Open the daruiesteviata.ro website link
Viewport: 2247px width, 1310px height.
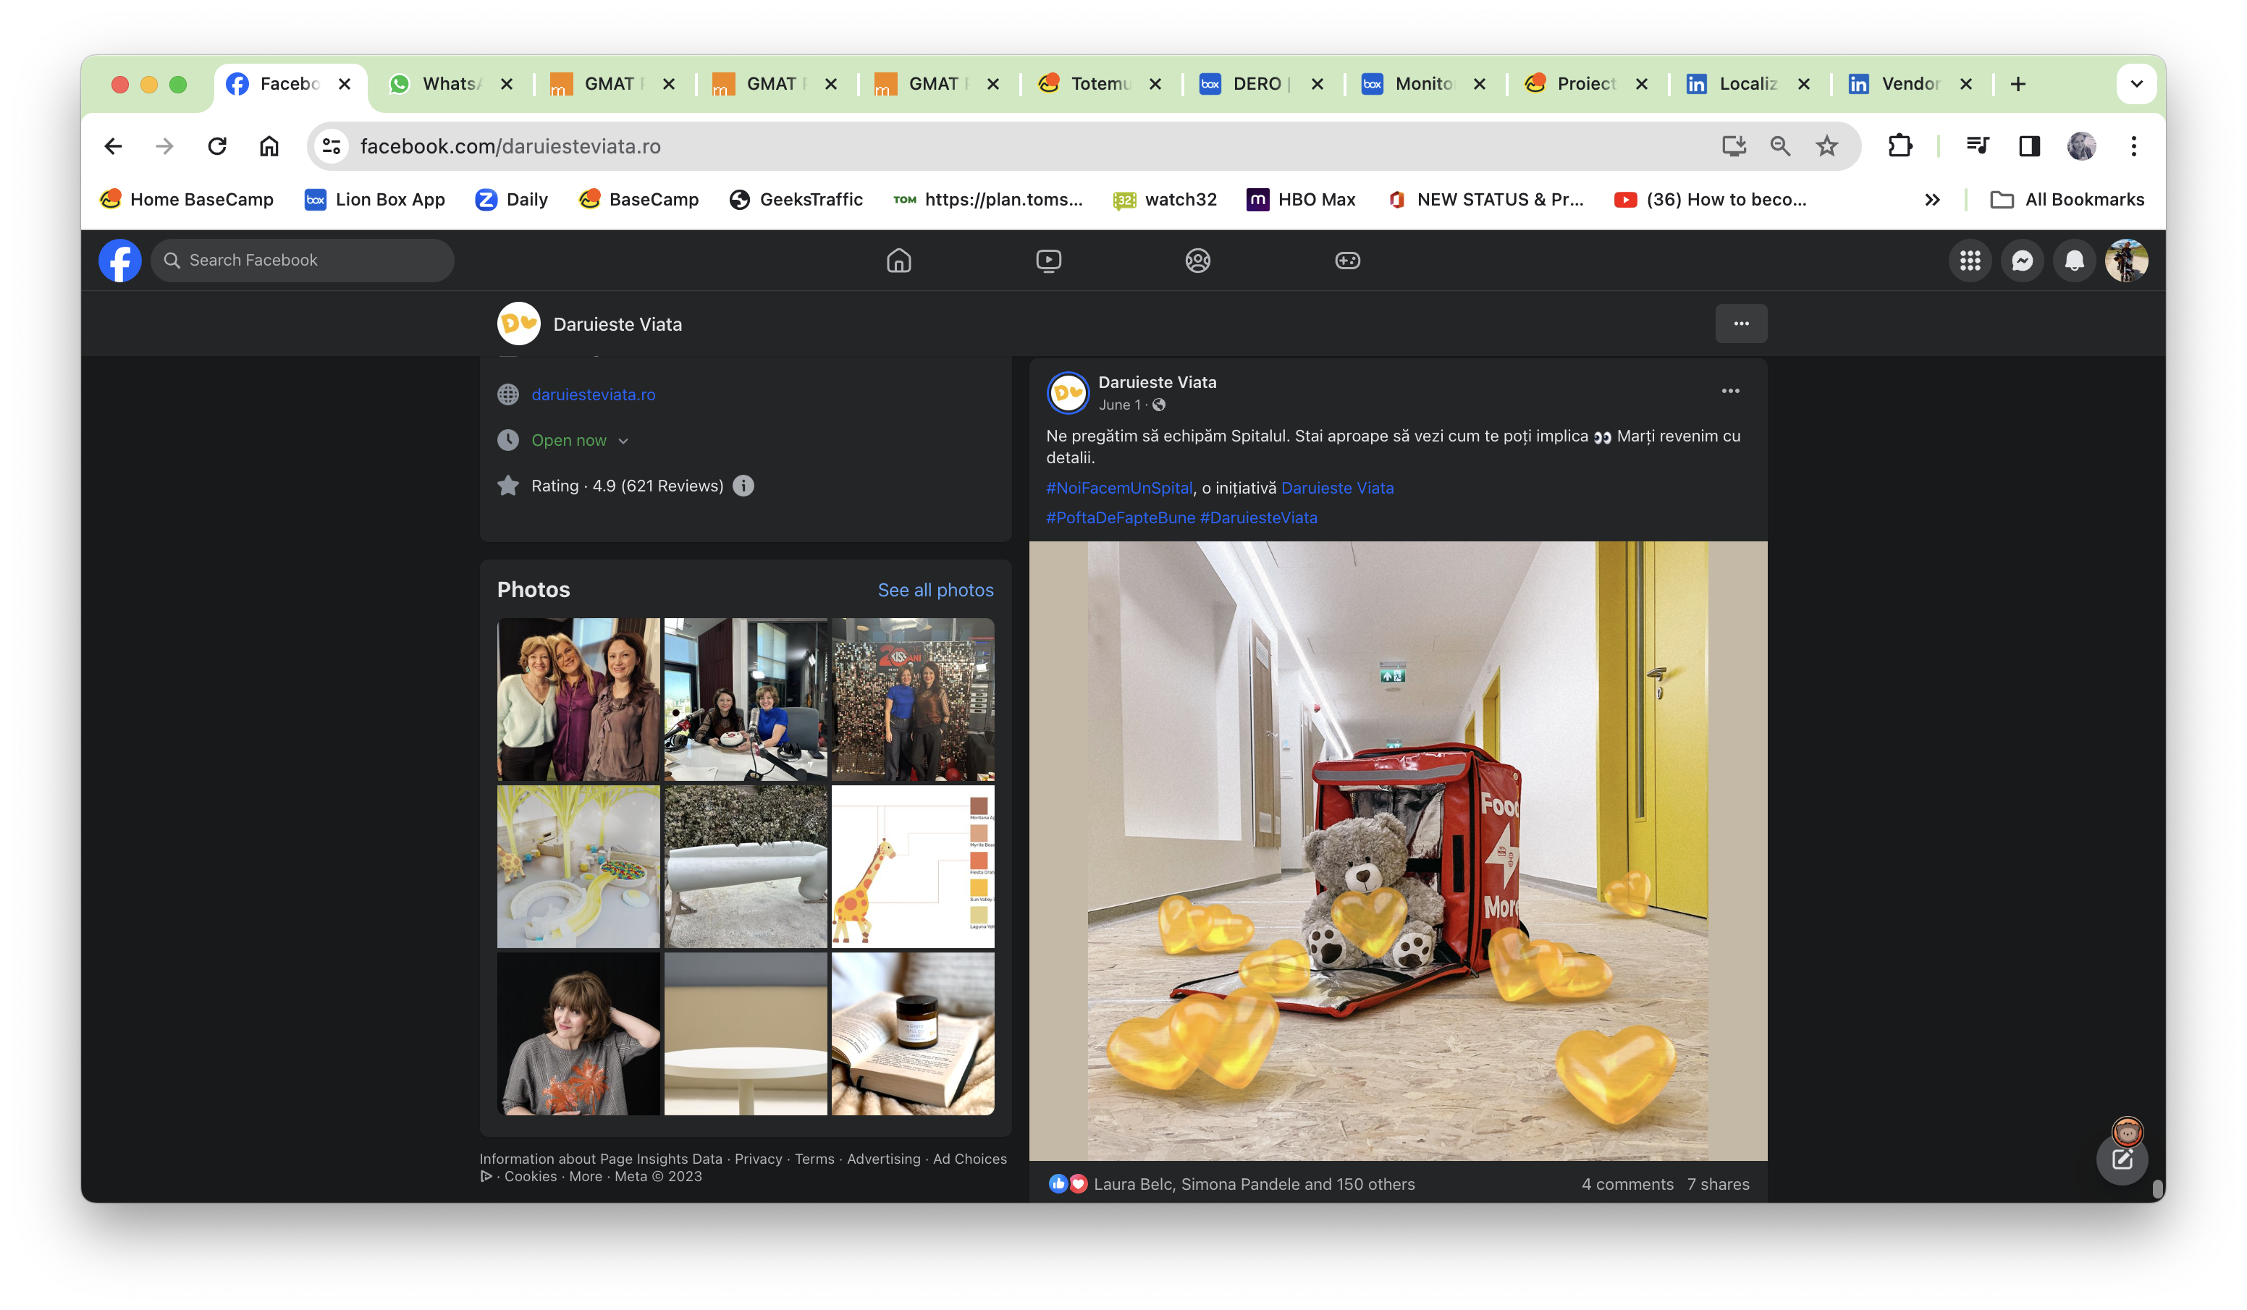point(593,394)
